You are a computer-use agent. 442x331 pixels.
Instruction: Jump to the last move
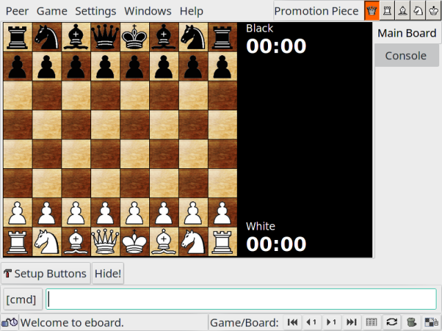[352, 322]
